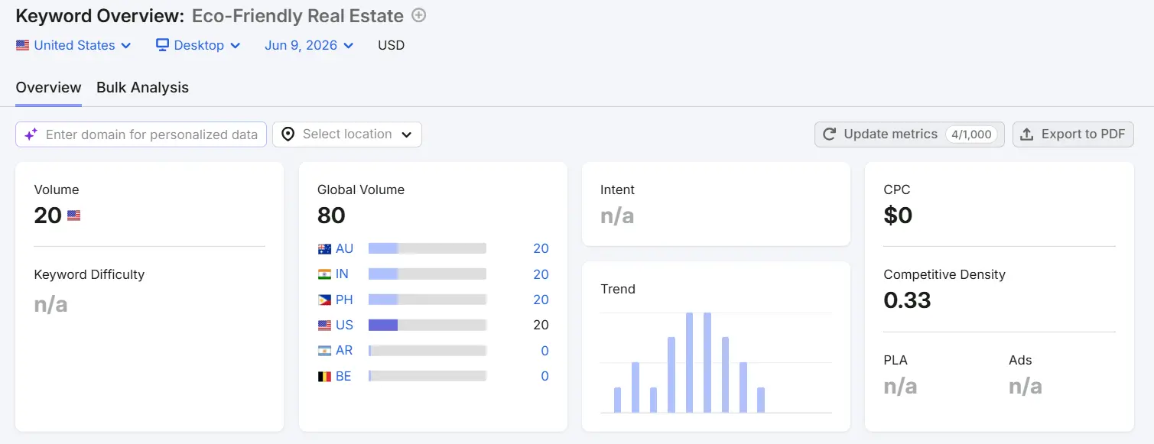
Task: Click the upload icon on Export to PDF
Action: point(1027,134)
